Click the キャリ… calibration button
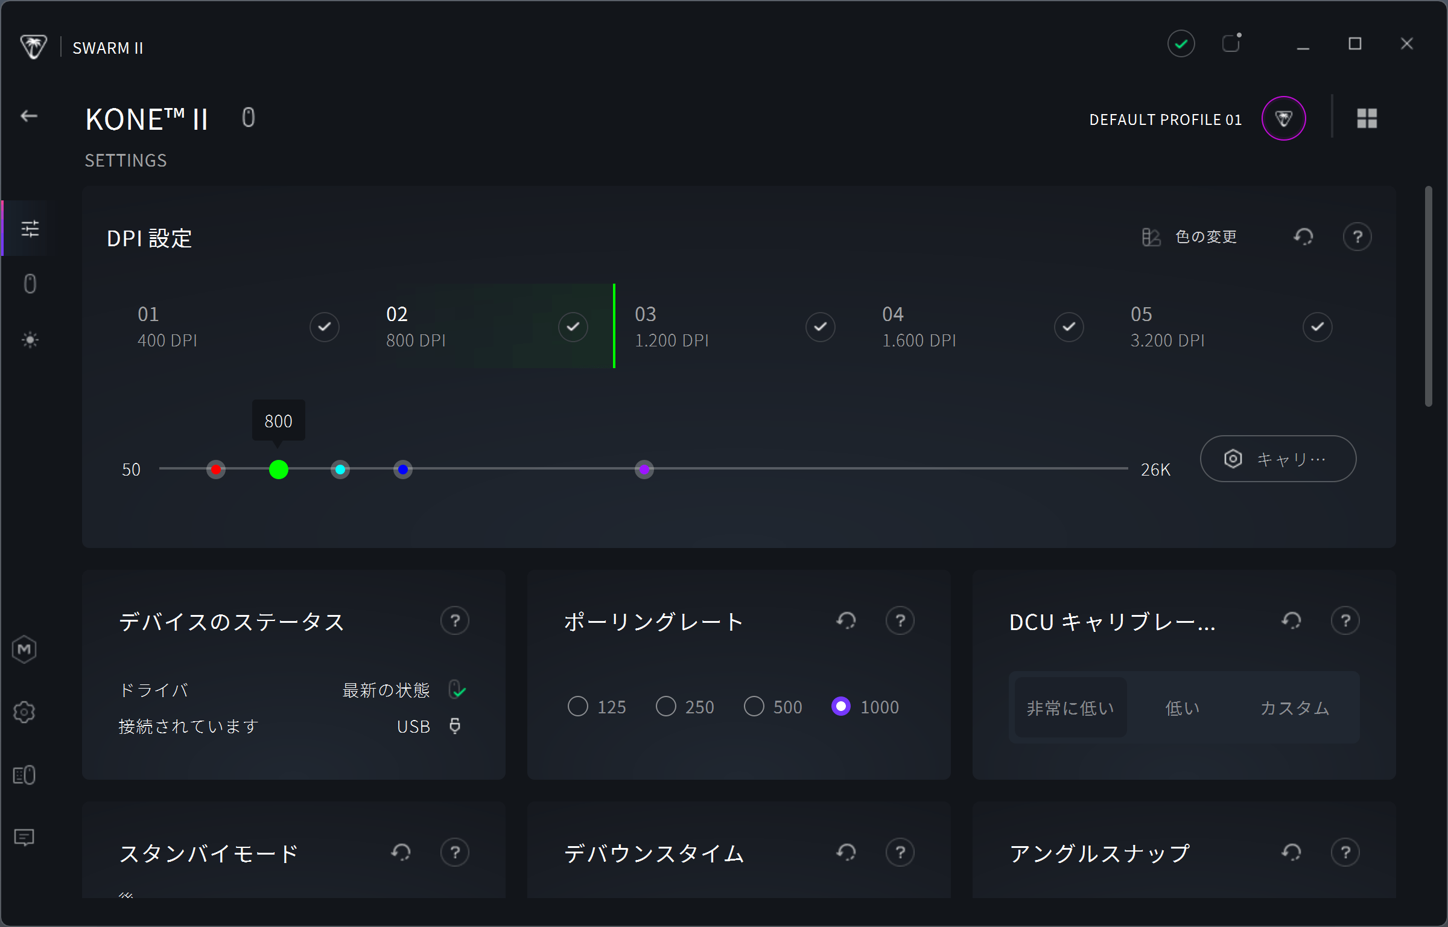Image resolution: width=1448 pixels, height=927 pixels. point(1278,459)
